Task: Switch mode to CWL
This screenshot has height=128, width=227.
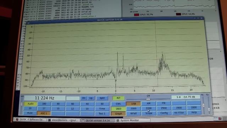Action: (x=118, y=104)
